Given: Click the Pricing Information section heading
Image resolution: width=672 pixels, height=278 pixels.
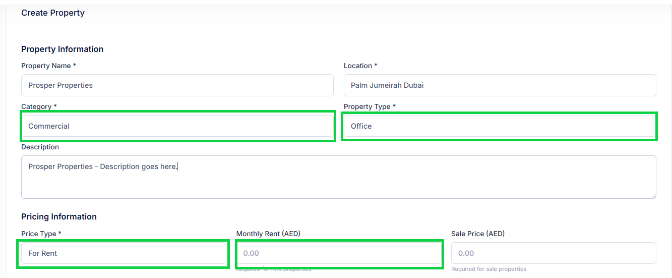Looking at the screenshot, I should pos(59,217).
